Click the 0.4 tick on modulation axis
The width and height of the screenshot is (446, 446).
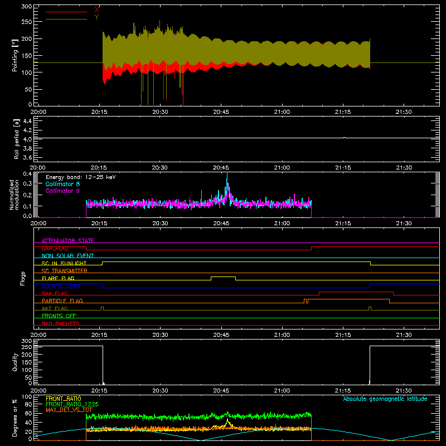(x=27, y=174)
